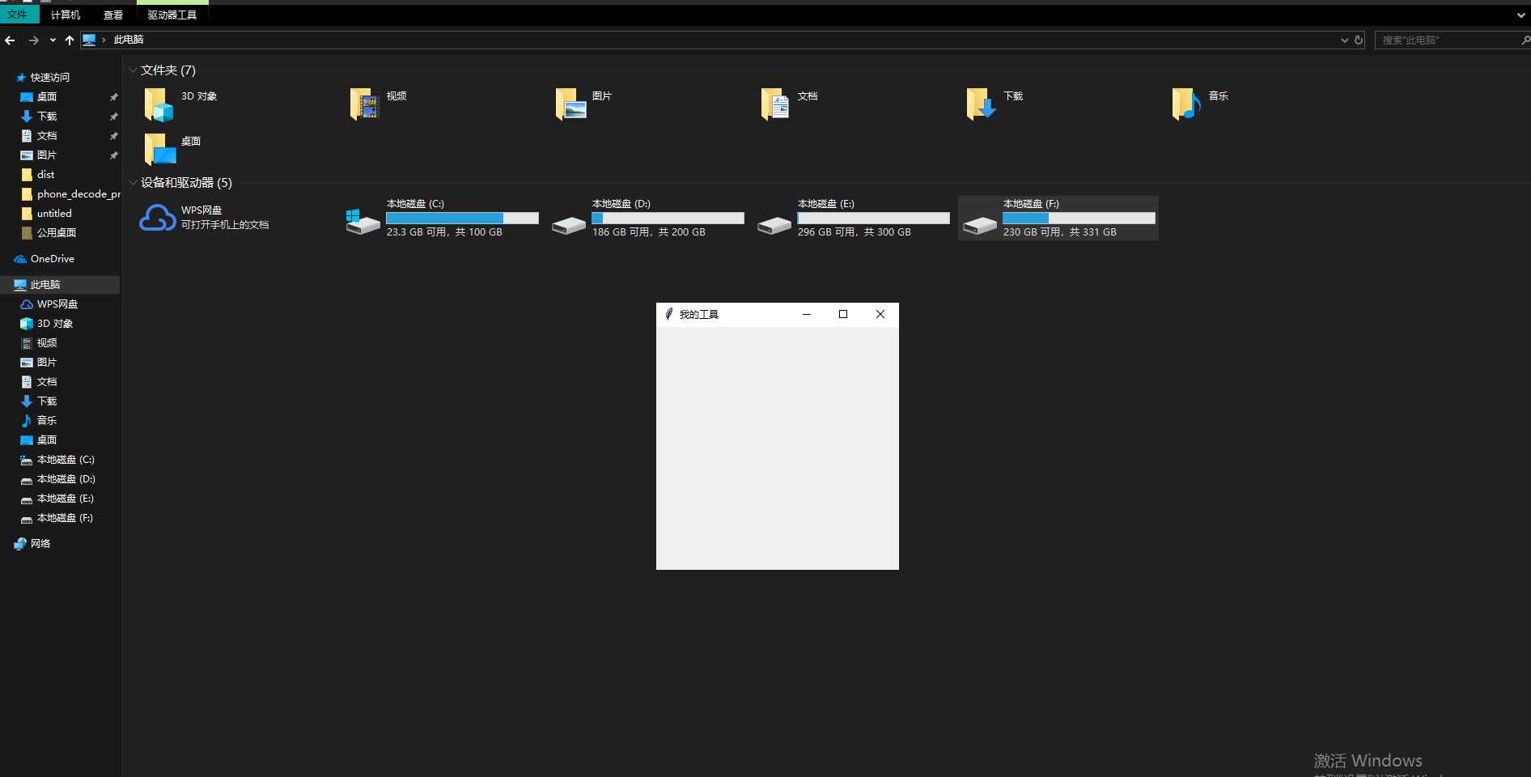Select 音乐 in navigation tree

pyautogui.click(x=47, y=421)
